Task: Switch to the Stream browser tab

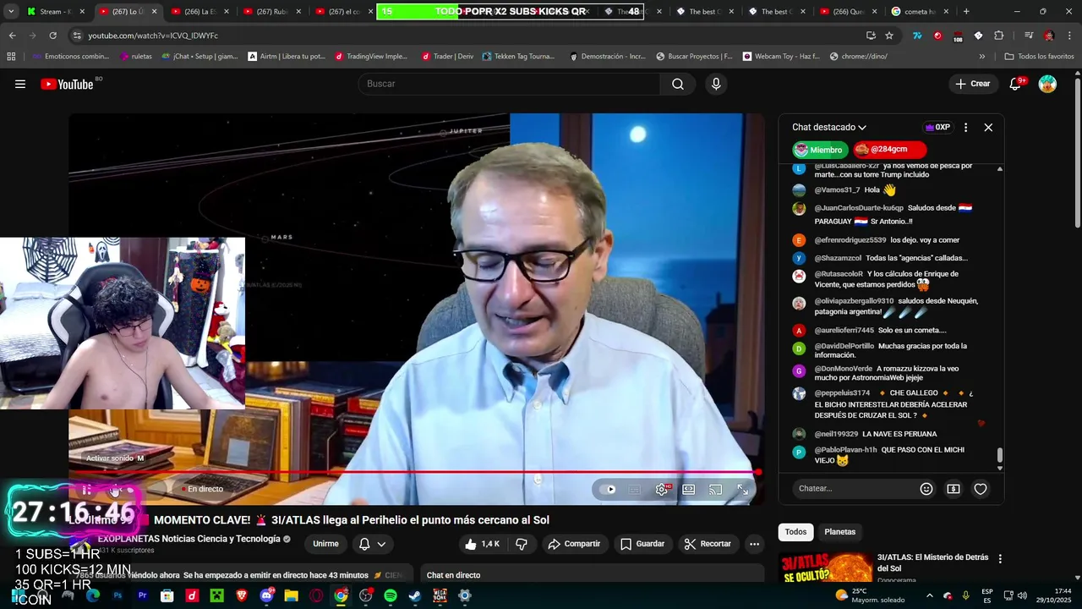Action: click(x=56, y=12)
